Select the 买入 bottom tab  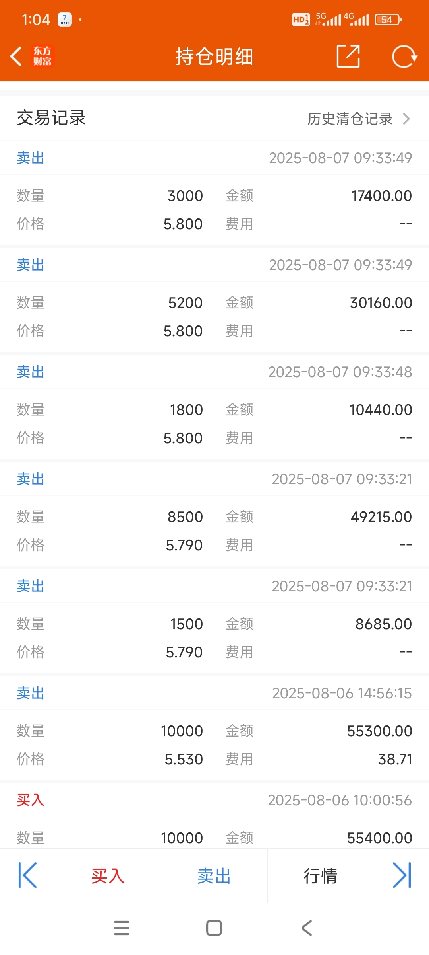point(108,876)
